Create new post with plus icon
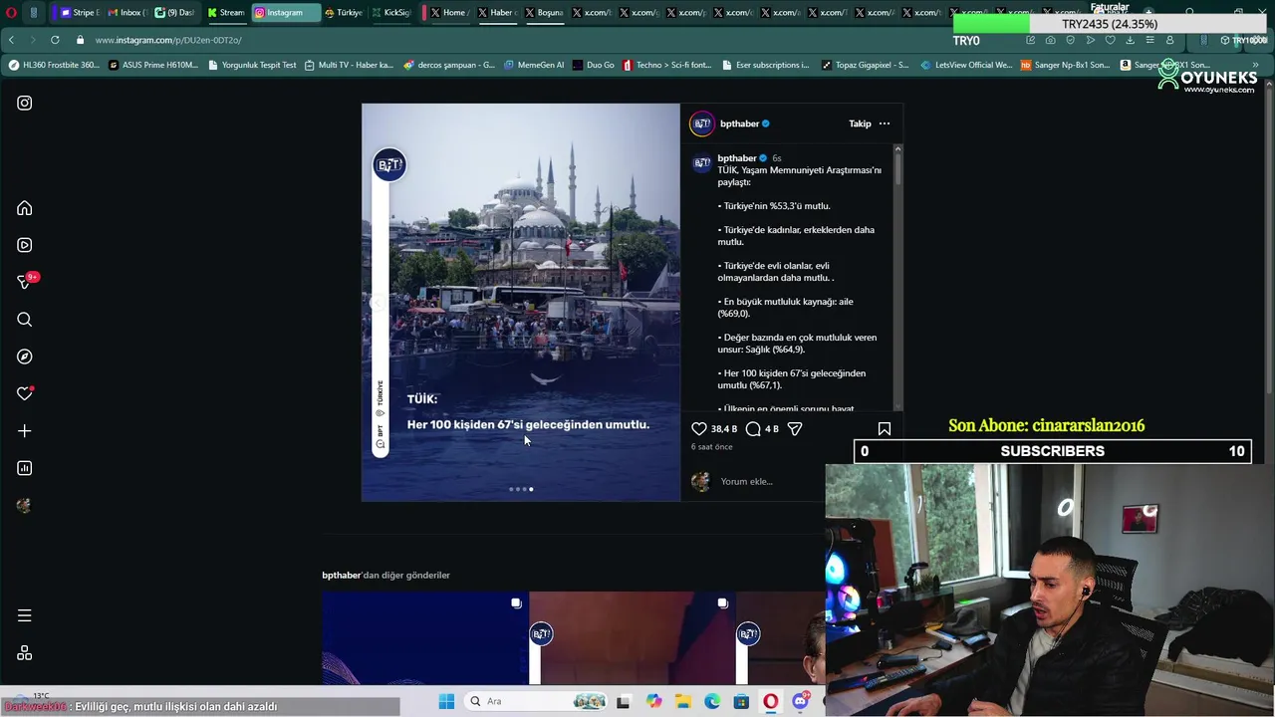This screenshot has width=1275, height=717. [x=25, y=431]
